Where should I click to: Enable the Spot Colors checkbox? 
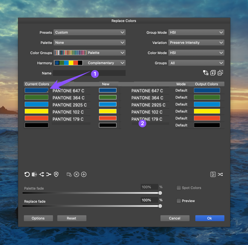179,188
